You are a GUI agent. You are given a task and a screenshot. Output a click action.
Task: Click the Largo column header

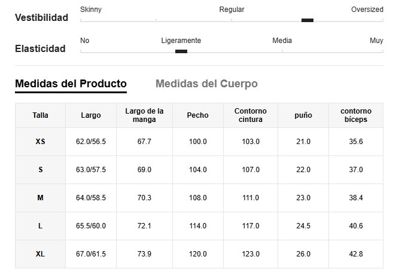pos(91,115)
